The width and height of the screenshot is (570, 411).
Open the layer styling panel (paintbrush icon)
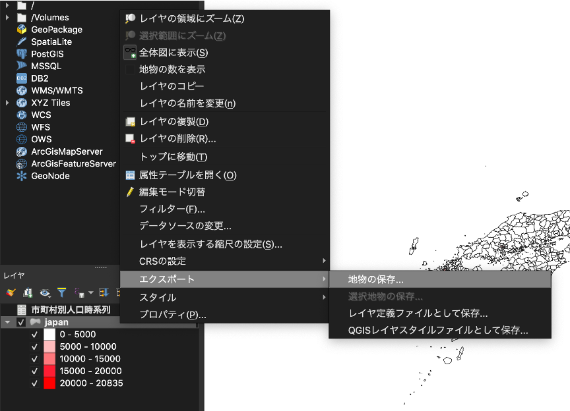pos(11,292)
